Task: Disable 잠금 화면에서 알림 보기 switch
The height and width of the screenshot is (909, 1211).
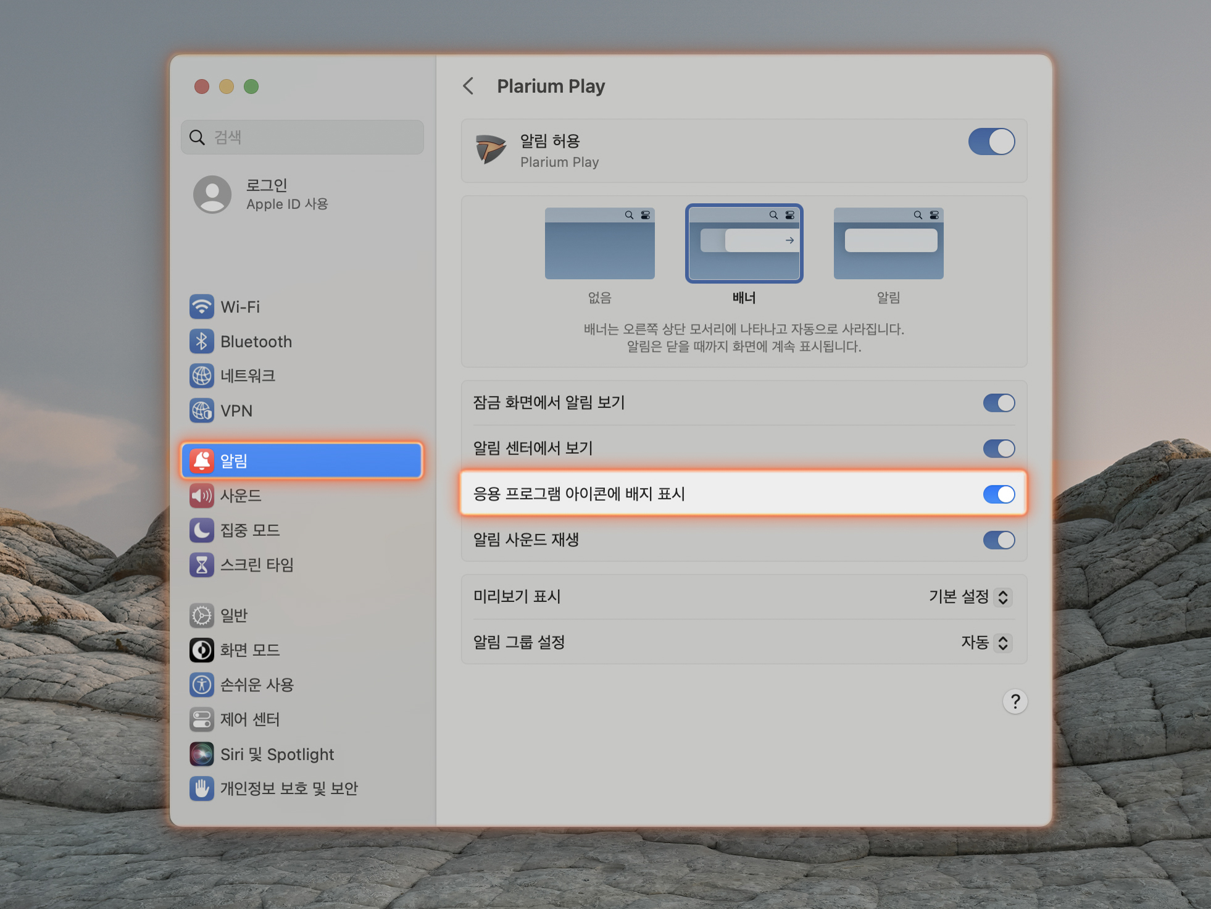Action: (x=998, y=403)
